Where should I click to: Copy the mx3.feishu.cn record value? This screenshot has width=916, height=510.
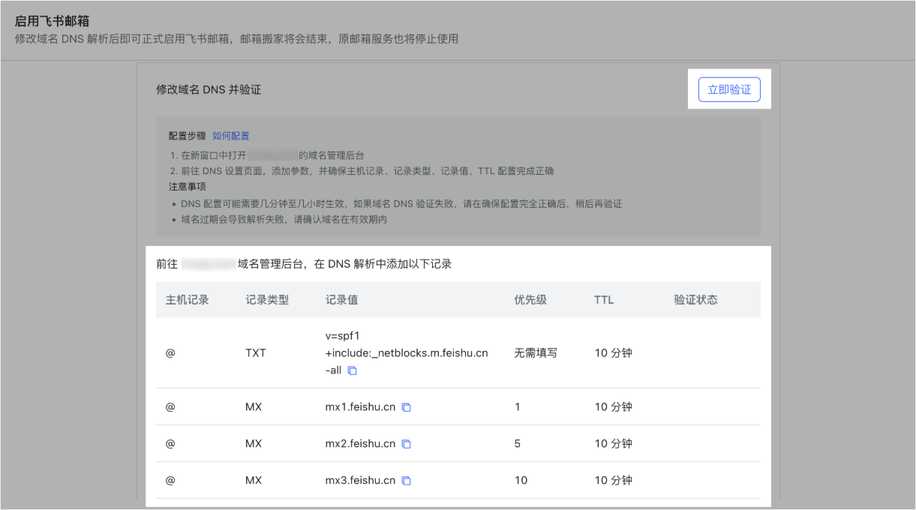407,481
